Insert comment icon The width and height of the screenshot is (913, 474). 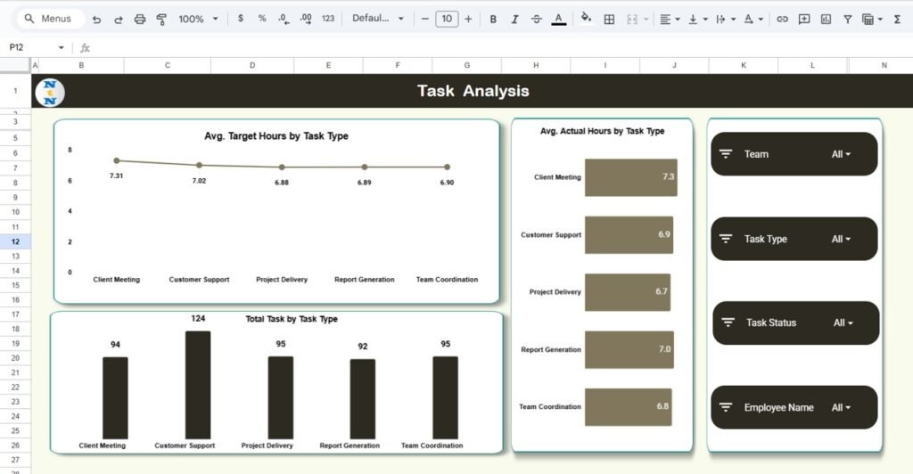coord(804,20)
